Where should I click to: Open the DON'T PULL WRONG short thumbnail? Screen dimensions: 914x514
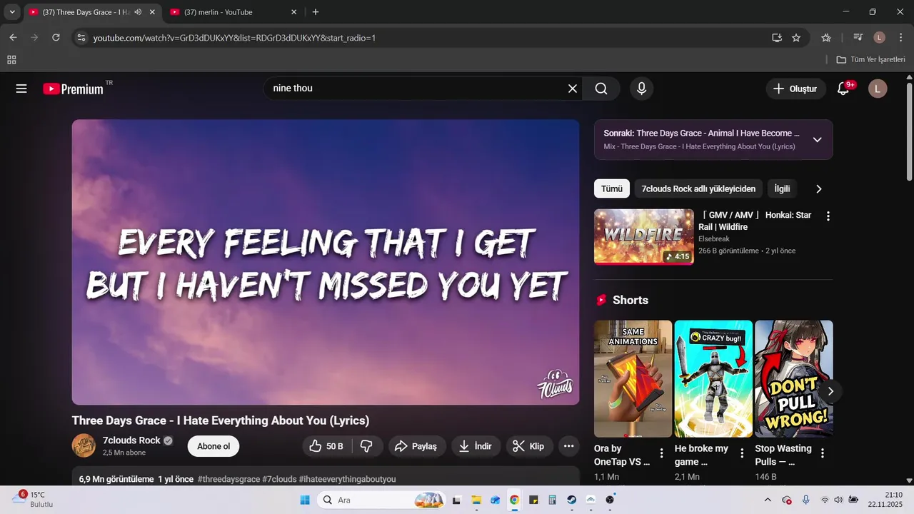pyautogui.click(x=794, y=378)
